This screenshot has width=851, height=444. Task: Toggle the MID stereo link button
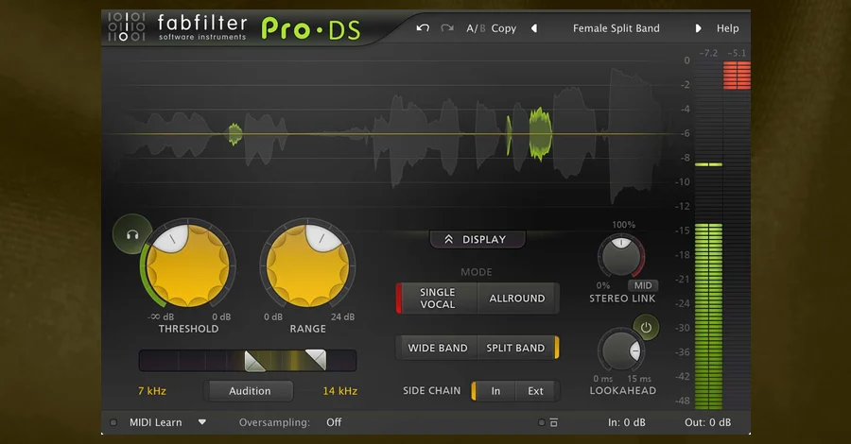click(x=643, y=285)
